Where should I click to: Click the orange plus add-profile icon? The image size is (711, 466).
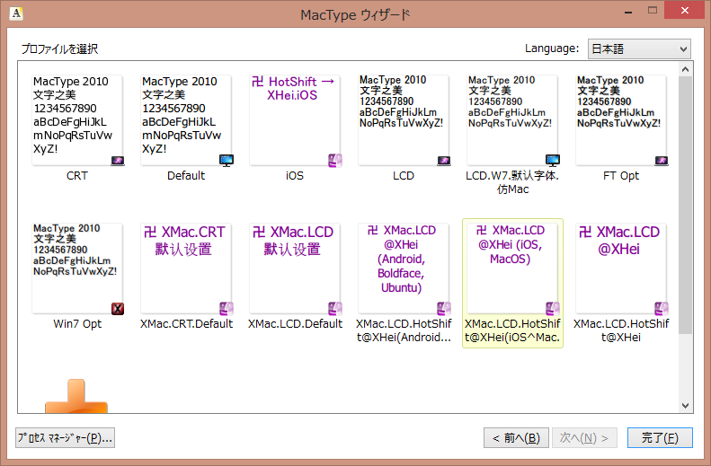coord(76,396)
